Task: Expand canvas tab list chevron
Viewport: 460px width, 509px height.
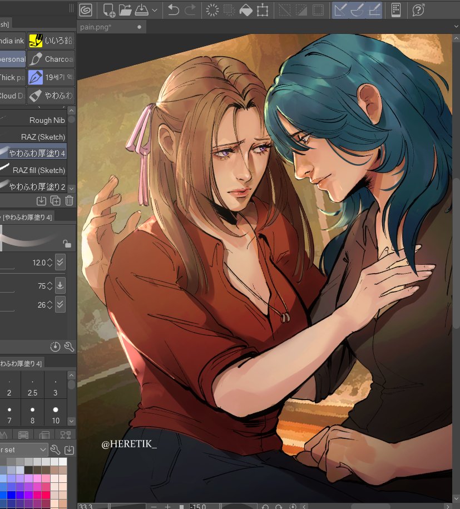Action: 457,27
